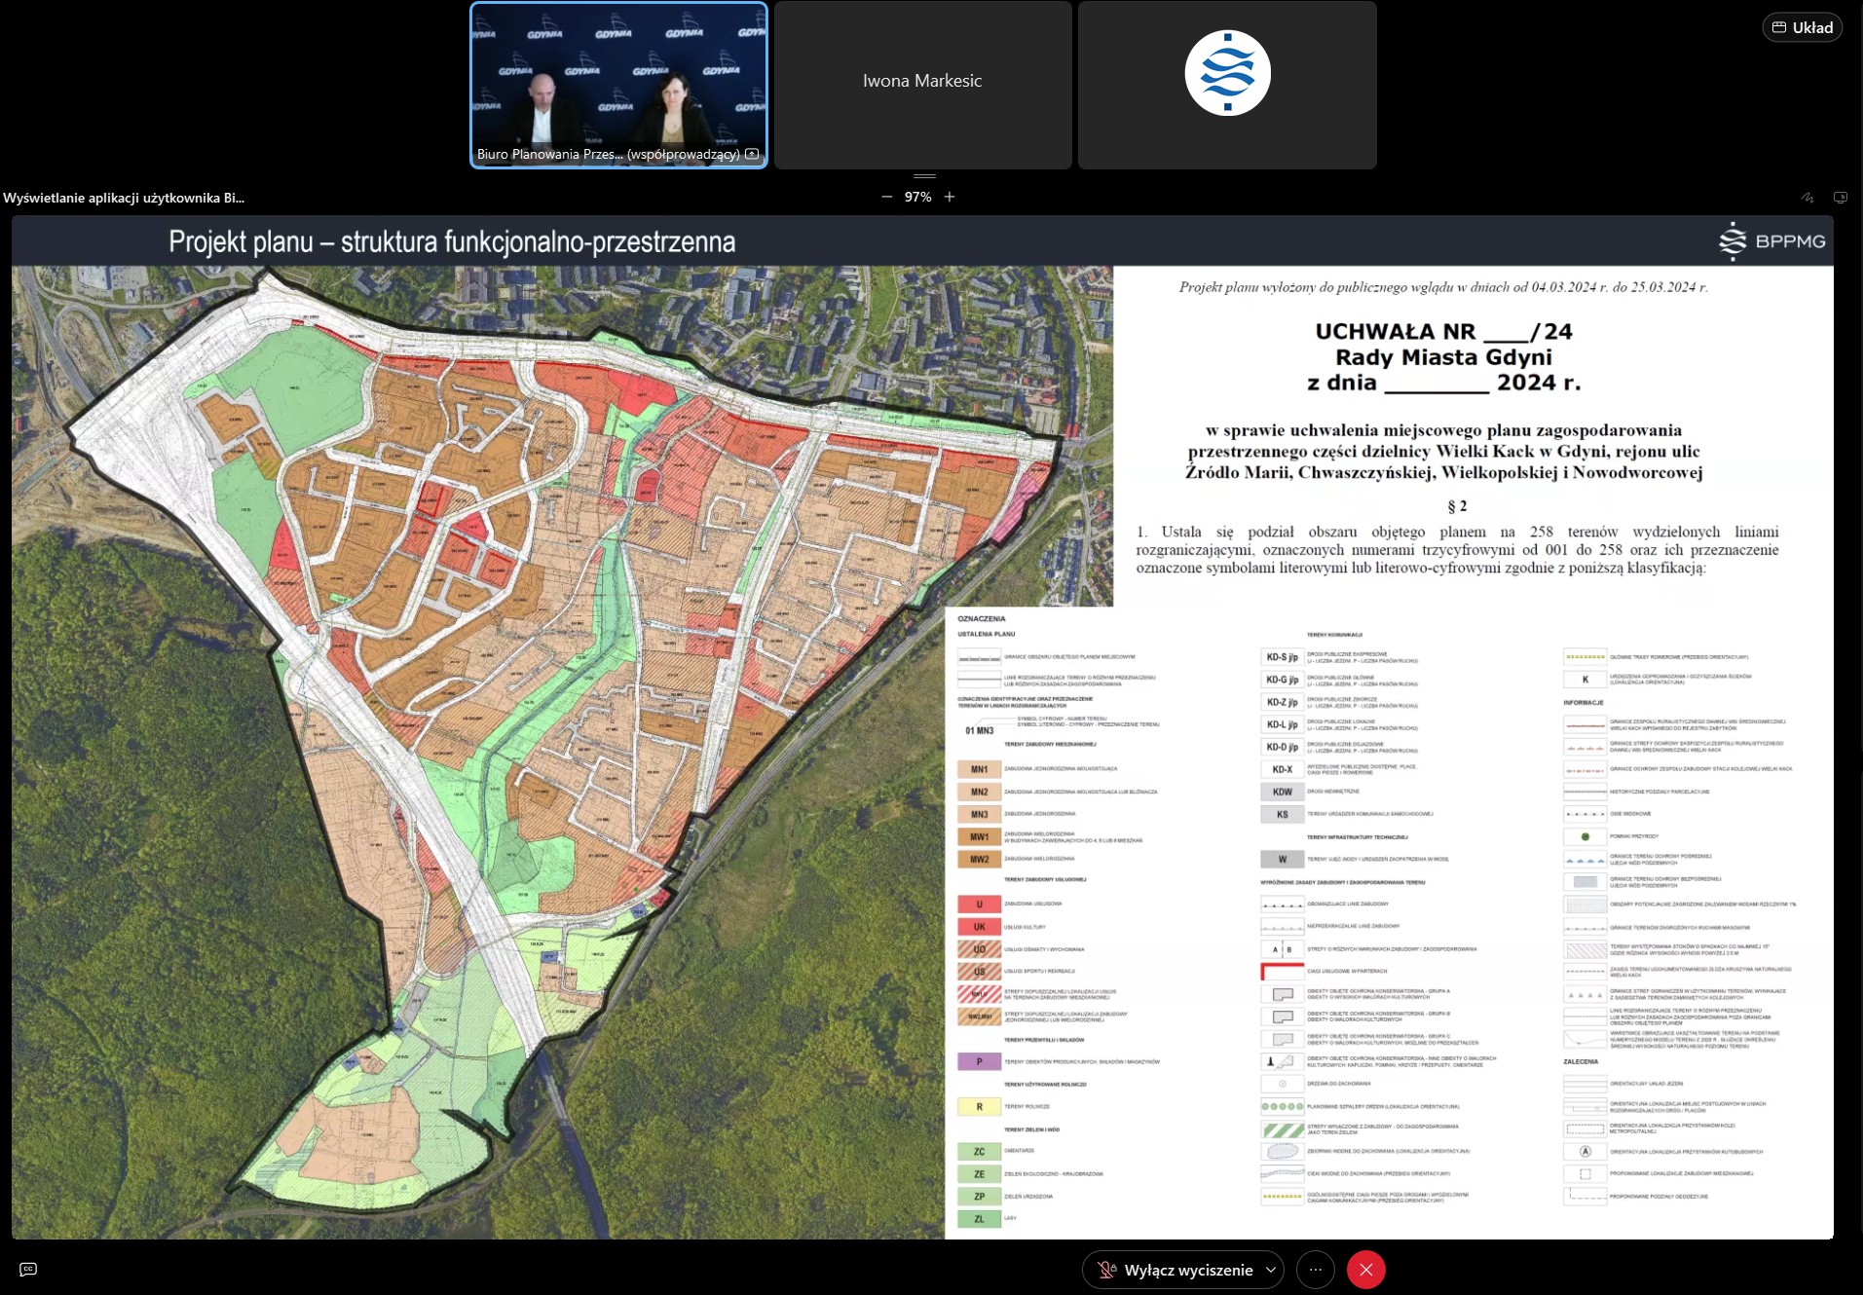
Task: Unmute using Wyłącz wyciszenie button
Action: click(1174, 1270)
